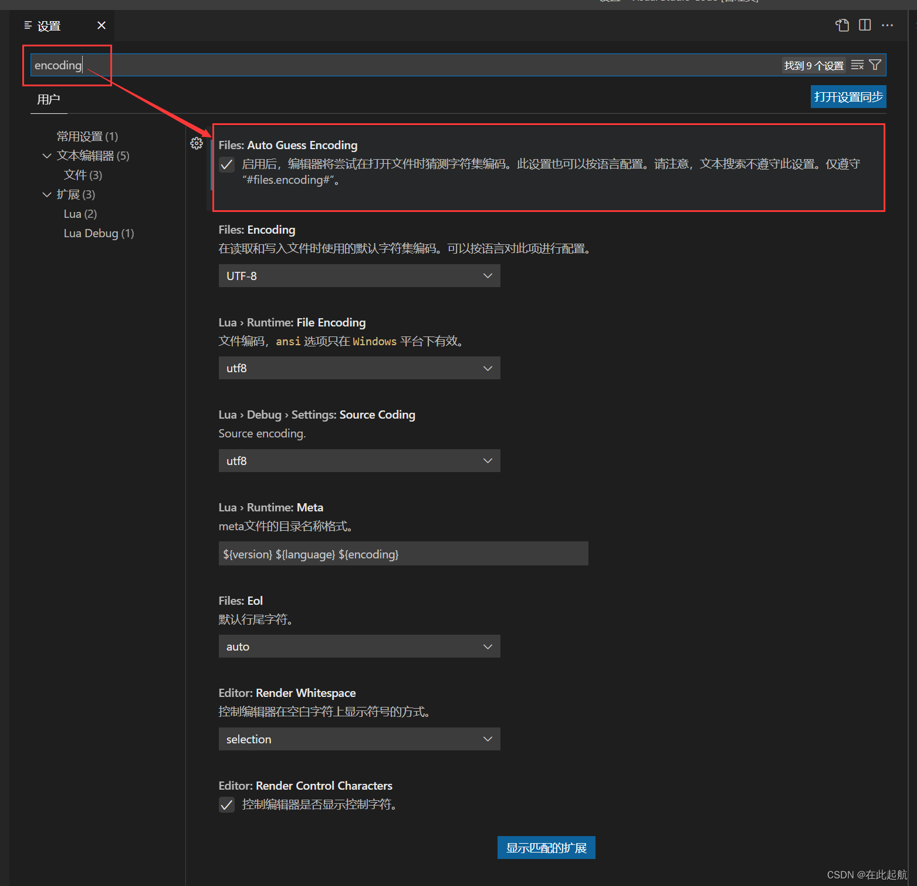Open Lua Debug Source Coding dropdown
Viewport: 917px width, 886px height.
359,461
